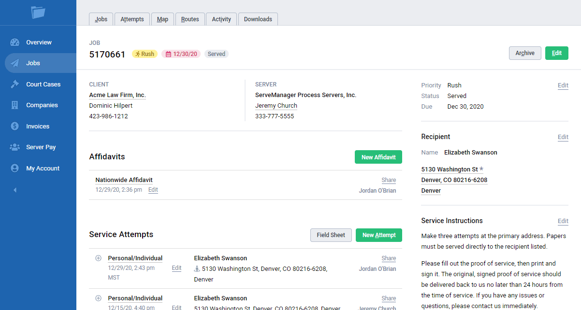This screenshot has height=310, width=581.
Task: Select the Jobs paper plane icon in the sidebar
Action: [15, 63]
